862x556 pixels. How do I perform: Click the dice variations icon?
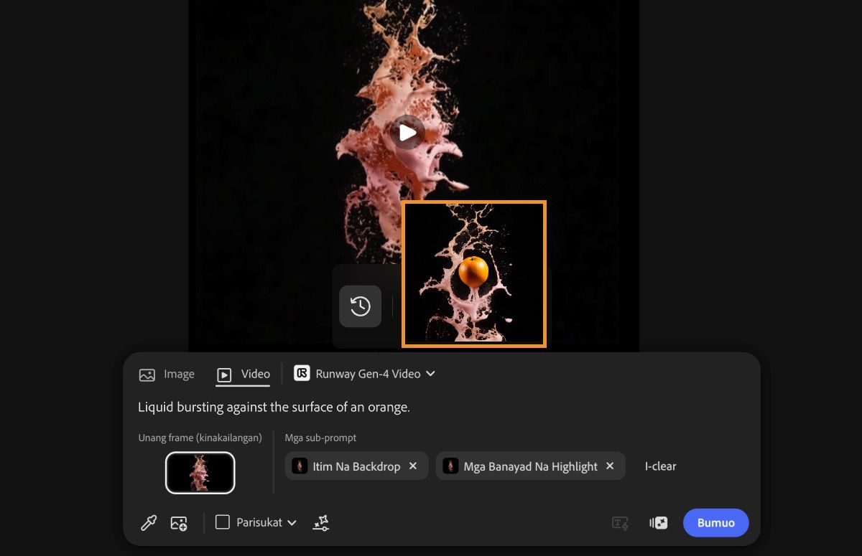(659, 523)
